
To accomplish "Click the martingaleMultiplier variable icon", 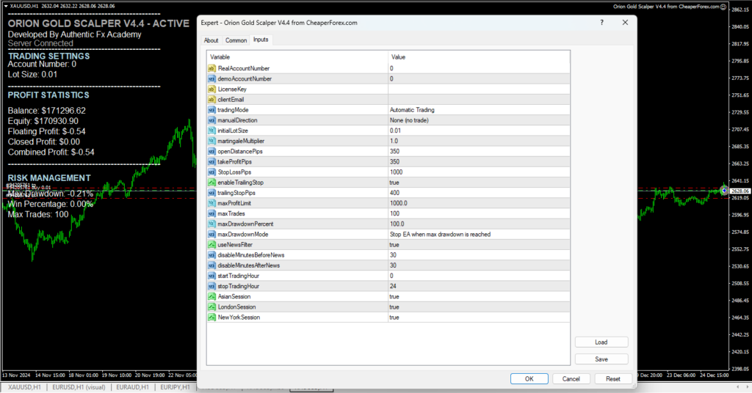I will (212, 141).
